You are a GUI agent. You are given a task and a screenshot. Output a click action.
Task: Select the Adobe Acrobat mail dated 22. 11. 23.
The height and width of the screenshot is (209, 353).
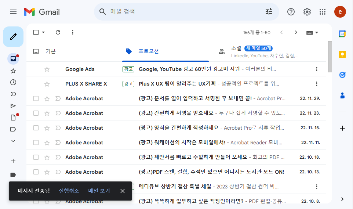(36, 113)
